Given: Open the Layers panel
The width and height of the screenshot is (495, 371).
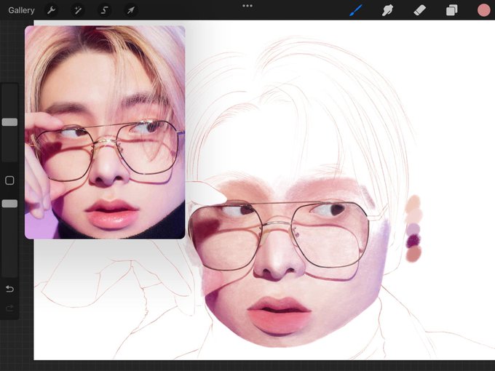Looking at the screenshot, I should (452, 10).
